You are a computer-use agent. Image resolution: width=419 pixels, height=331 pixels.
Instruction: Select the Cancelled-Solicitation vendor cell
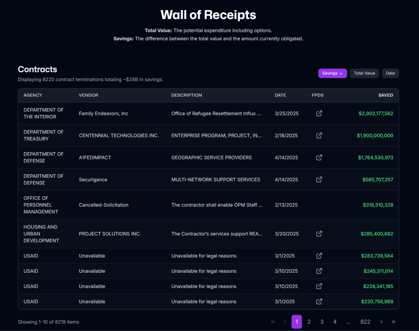click(x=104, y=205)
